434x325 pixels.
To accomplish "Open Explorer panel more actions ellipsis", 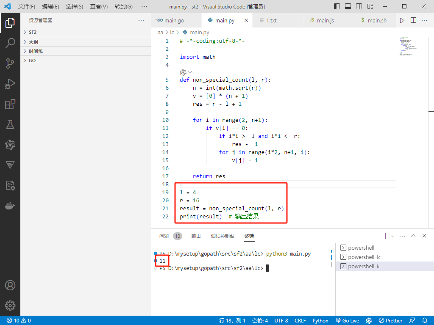I will coord(141,20).
